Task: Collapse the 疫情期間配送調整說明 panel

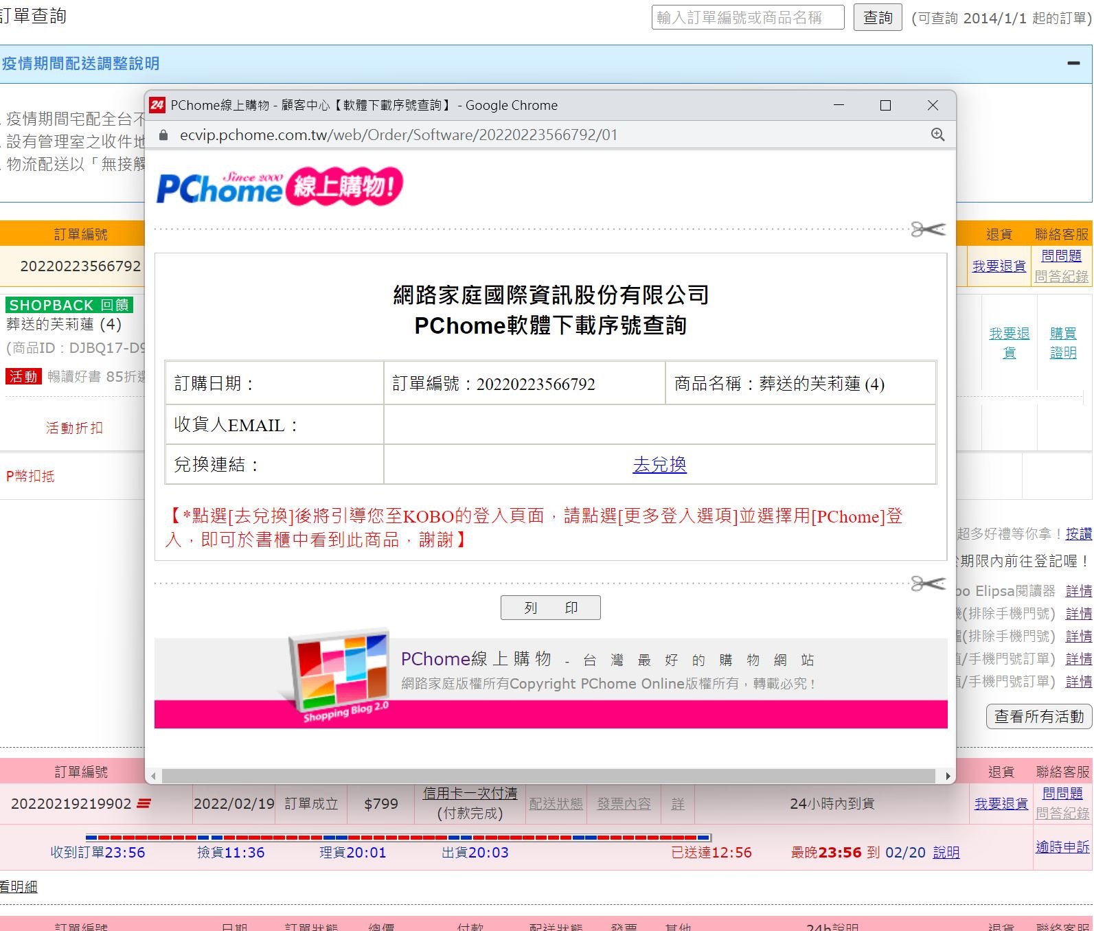Action: point(1073,63)
